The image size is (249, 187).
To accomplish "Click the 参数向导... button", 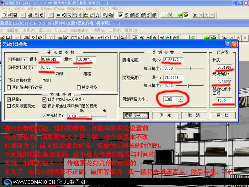I will [136, 115].
